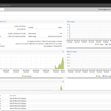The image size is (111, 111).
Task: Select HD space value 2.36%
Action: (17, 36)
